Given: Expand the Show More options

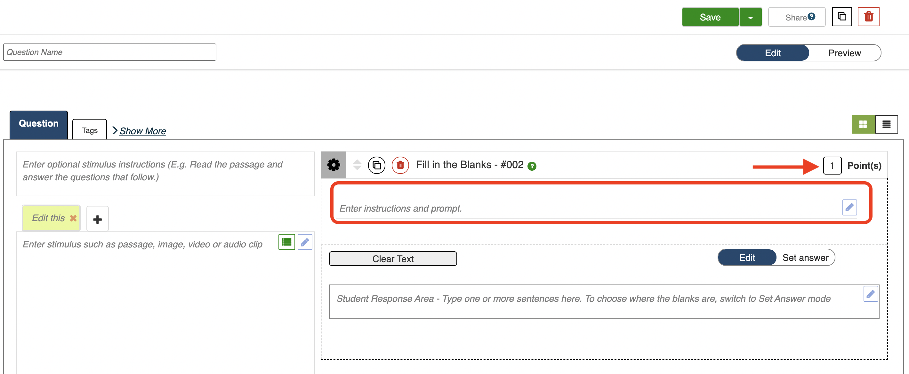Looking at the screenshot, I should click(142, 131).
